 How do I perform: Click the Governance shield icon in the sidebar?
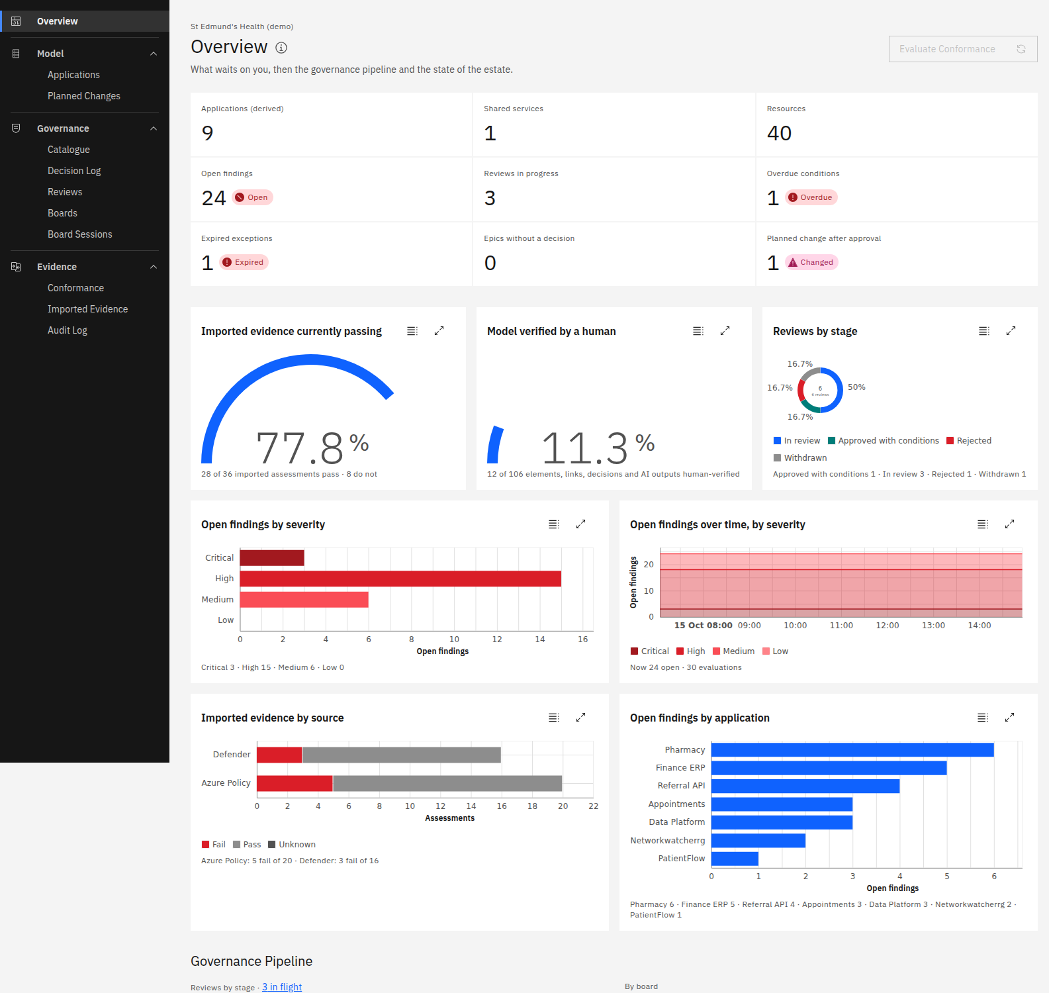16,128
